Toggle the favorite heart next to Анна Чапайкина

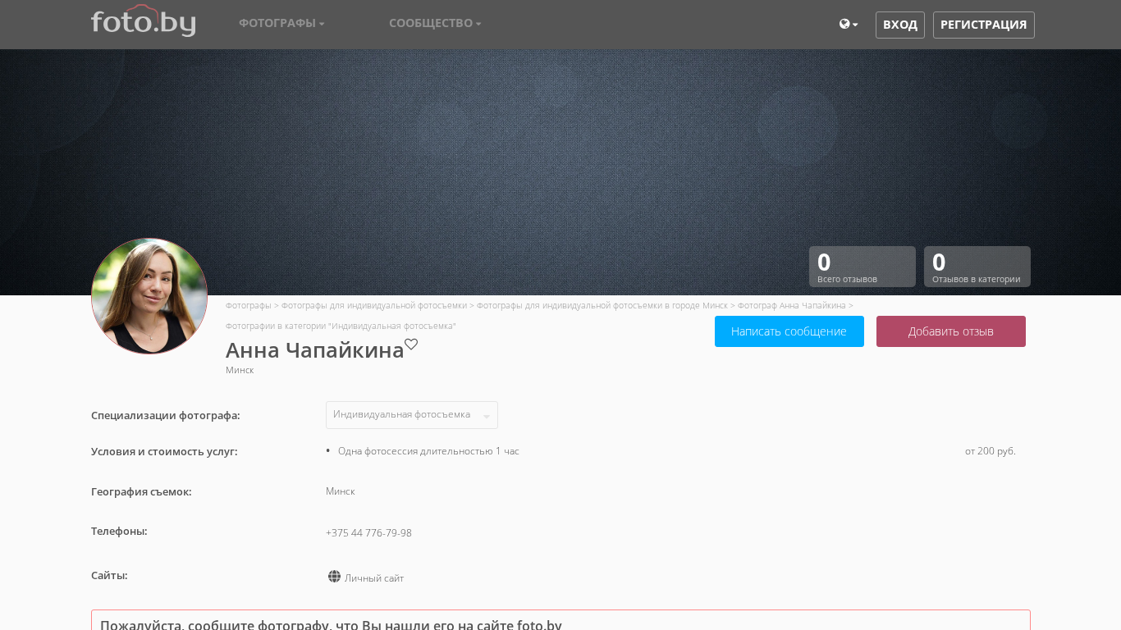[x=411, y=345]
